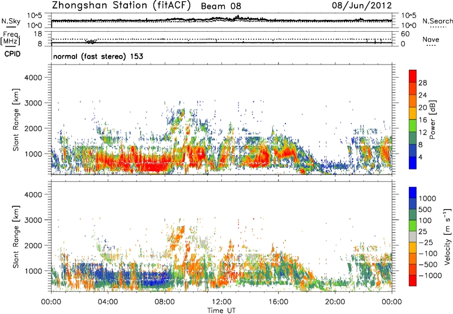The image size is (453, 314).
Task: Click the gray near-zero velocity colorbar segment
Action: 413,236
